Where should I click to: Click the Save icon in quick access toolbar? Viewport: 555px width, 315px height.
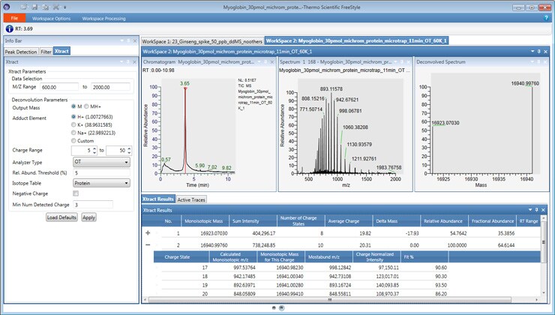[x=34, y=6]
